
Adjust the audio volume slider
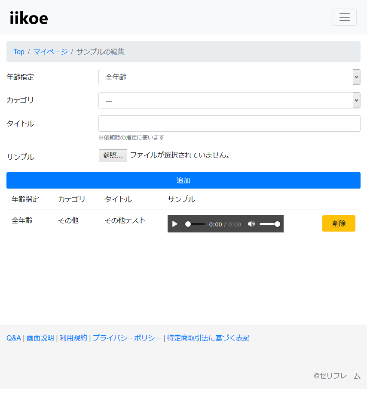coord(270,224)
